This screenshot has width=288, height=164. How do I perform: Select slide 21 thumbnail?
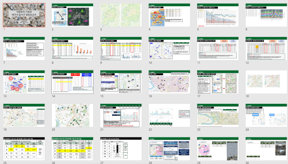(x=121, y=115)
